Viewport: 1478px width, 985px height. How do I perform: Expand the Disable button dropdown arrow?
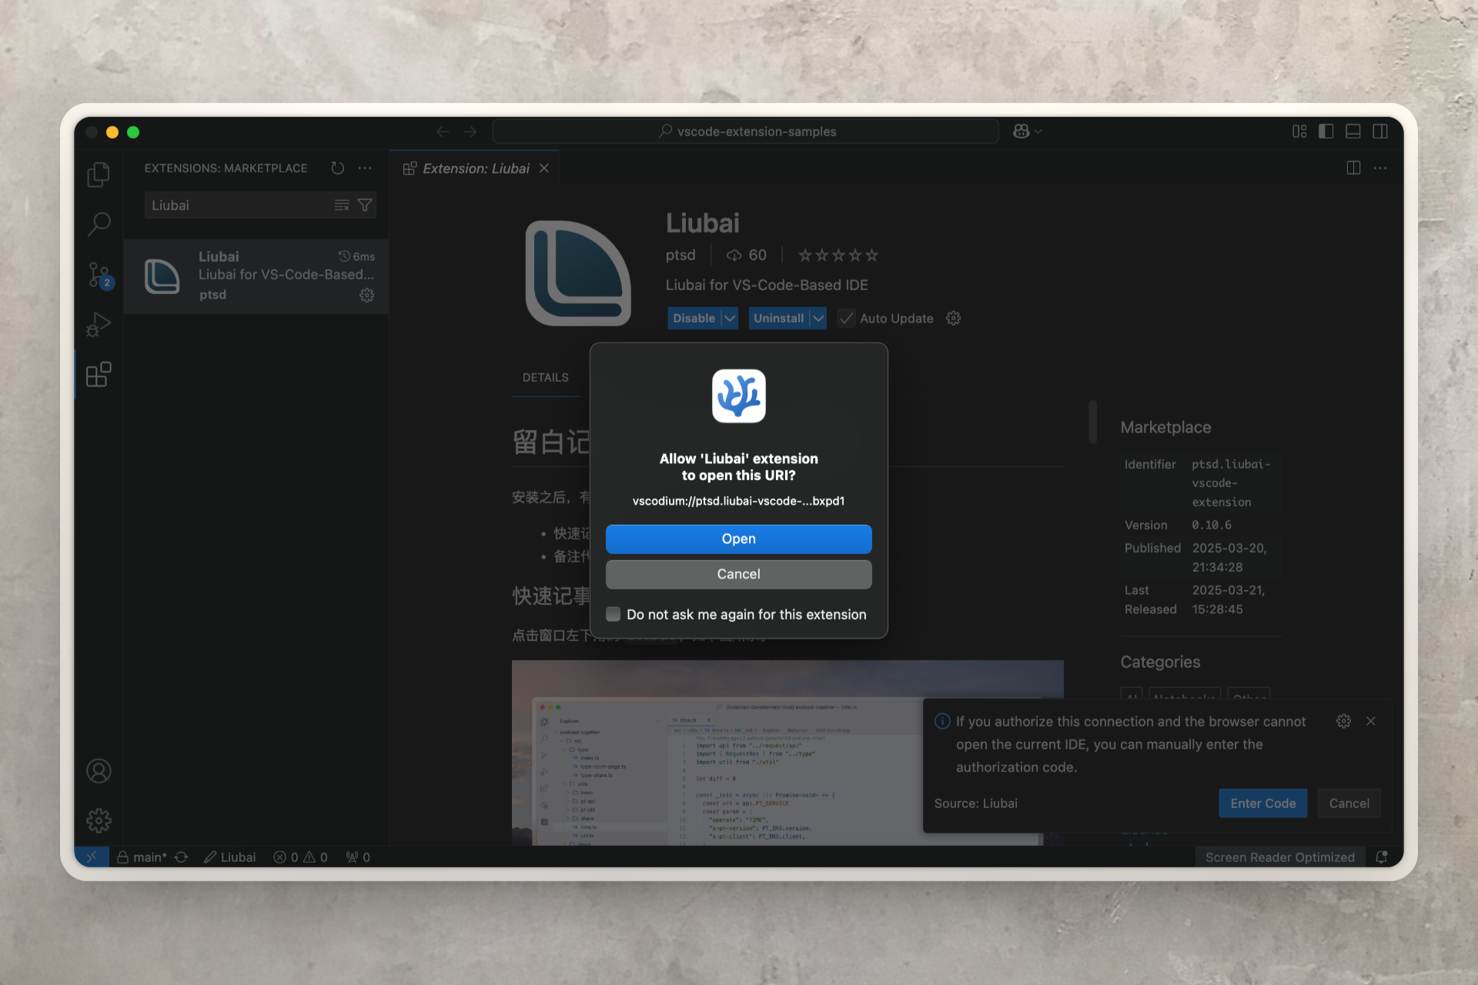[729, 319]
